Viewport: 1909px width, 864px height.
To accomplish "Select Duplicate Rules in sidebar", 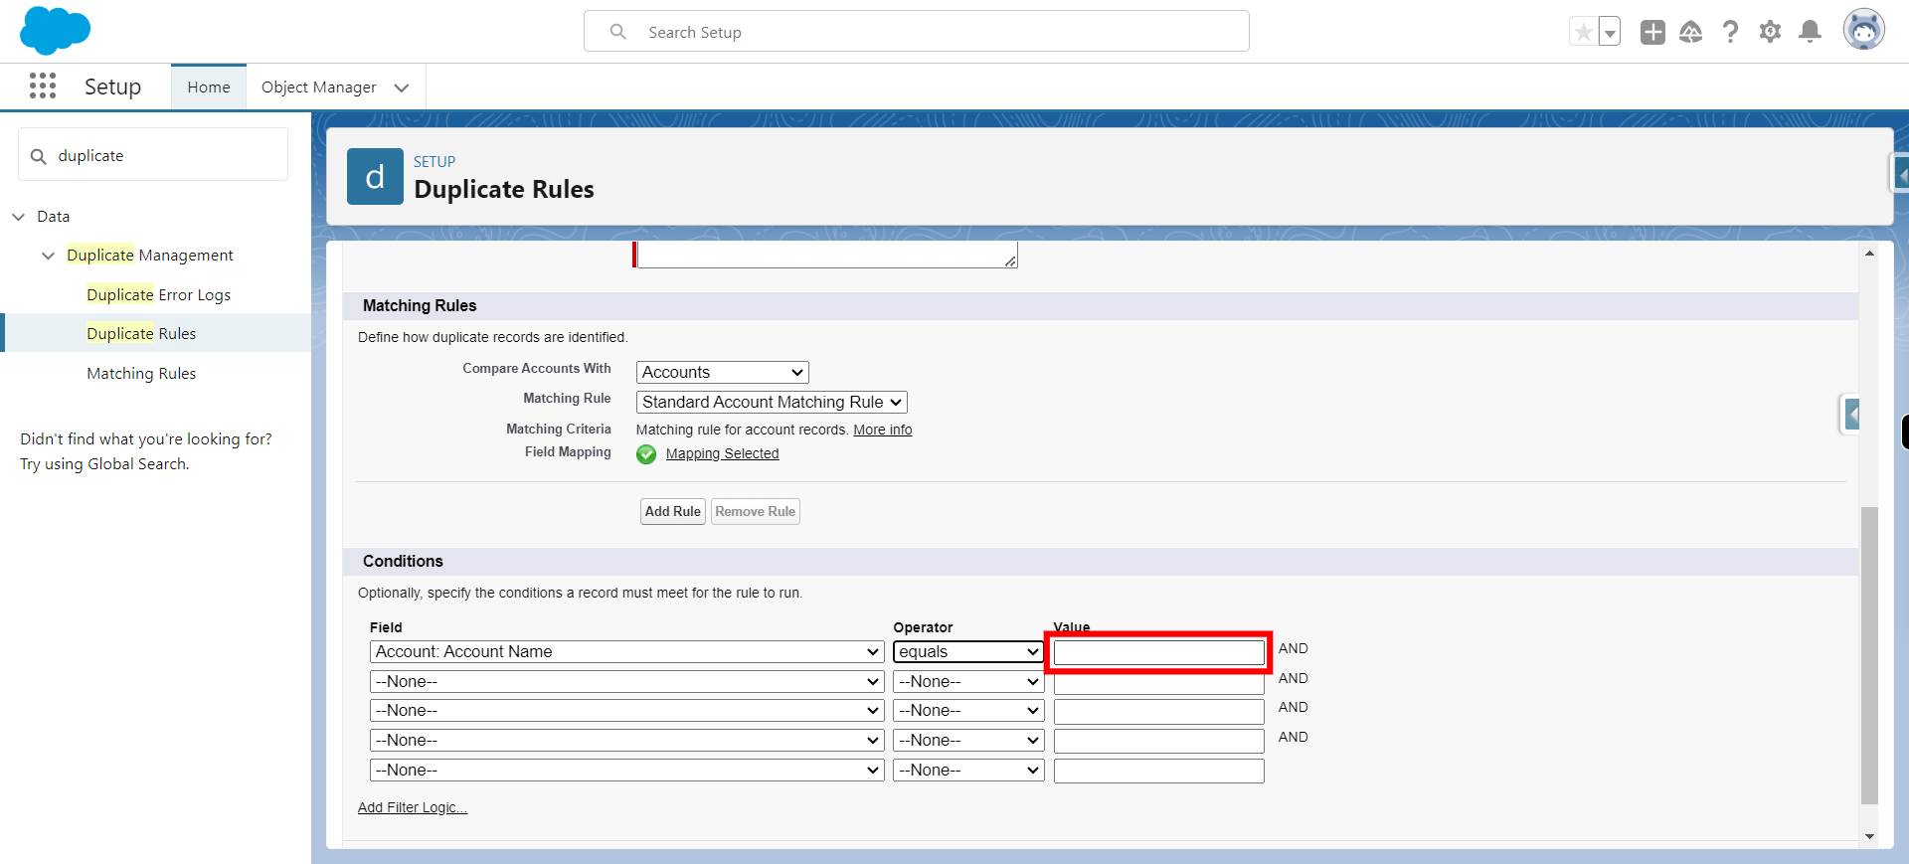I will coord(141,334).
